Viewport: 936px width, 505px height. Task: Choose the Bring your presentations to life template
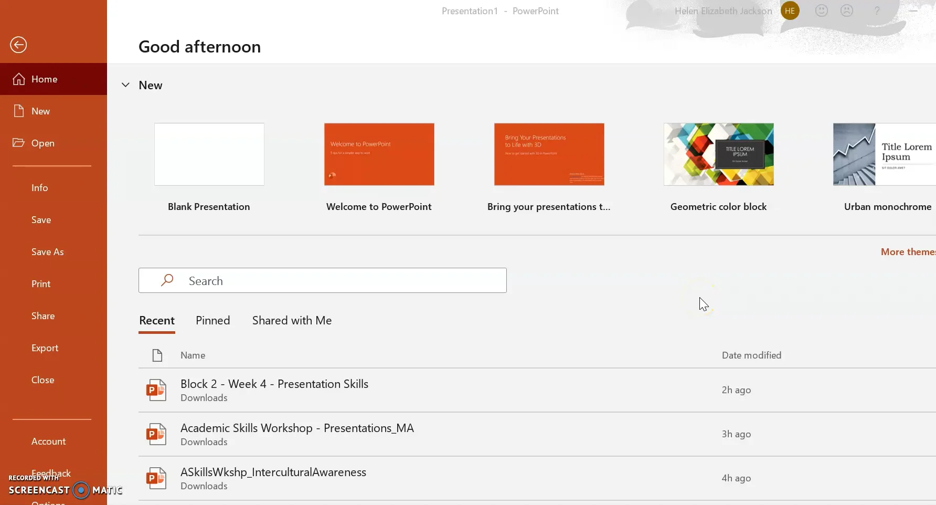point(549,154)
